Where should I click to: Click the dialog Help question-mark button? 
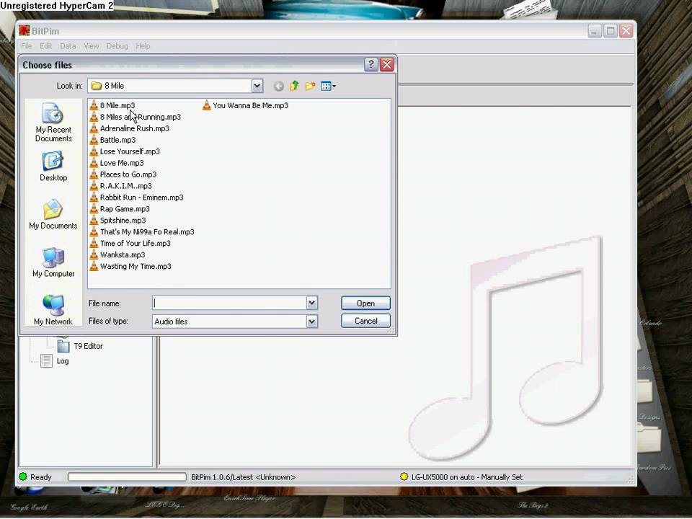[371, 65]
